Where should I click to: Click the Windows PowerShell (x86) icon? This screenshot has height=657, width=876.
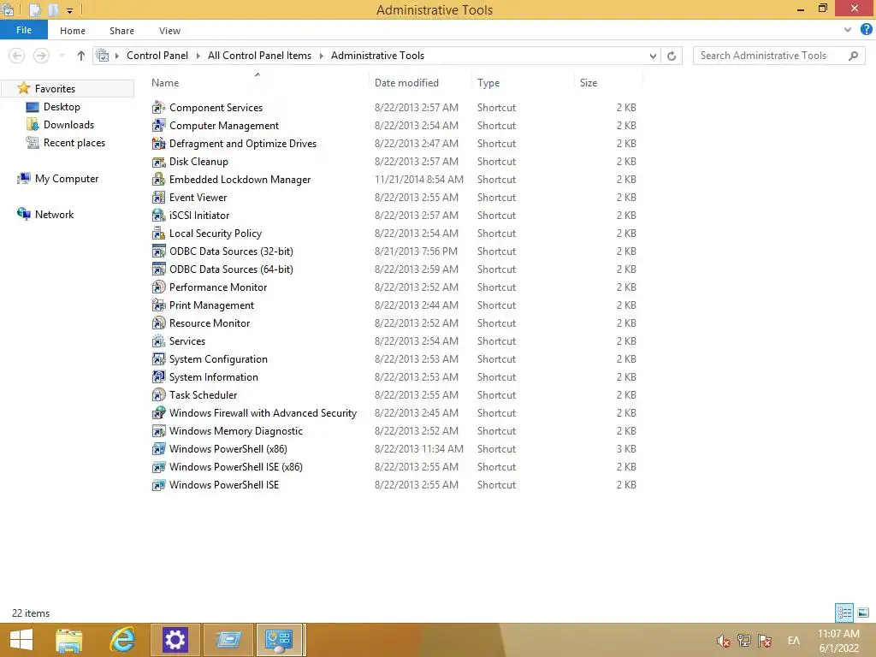tap(158, 448)
